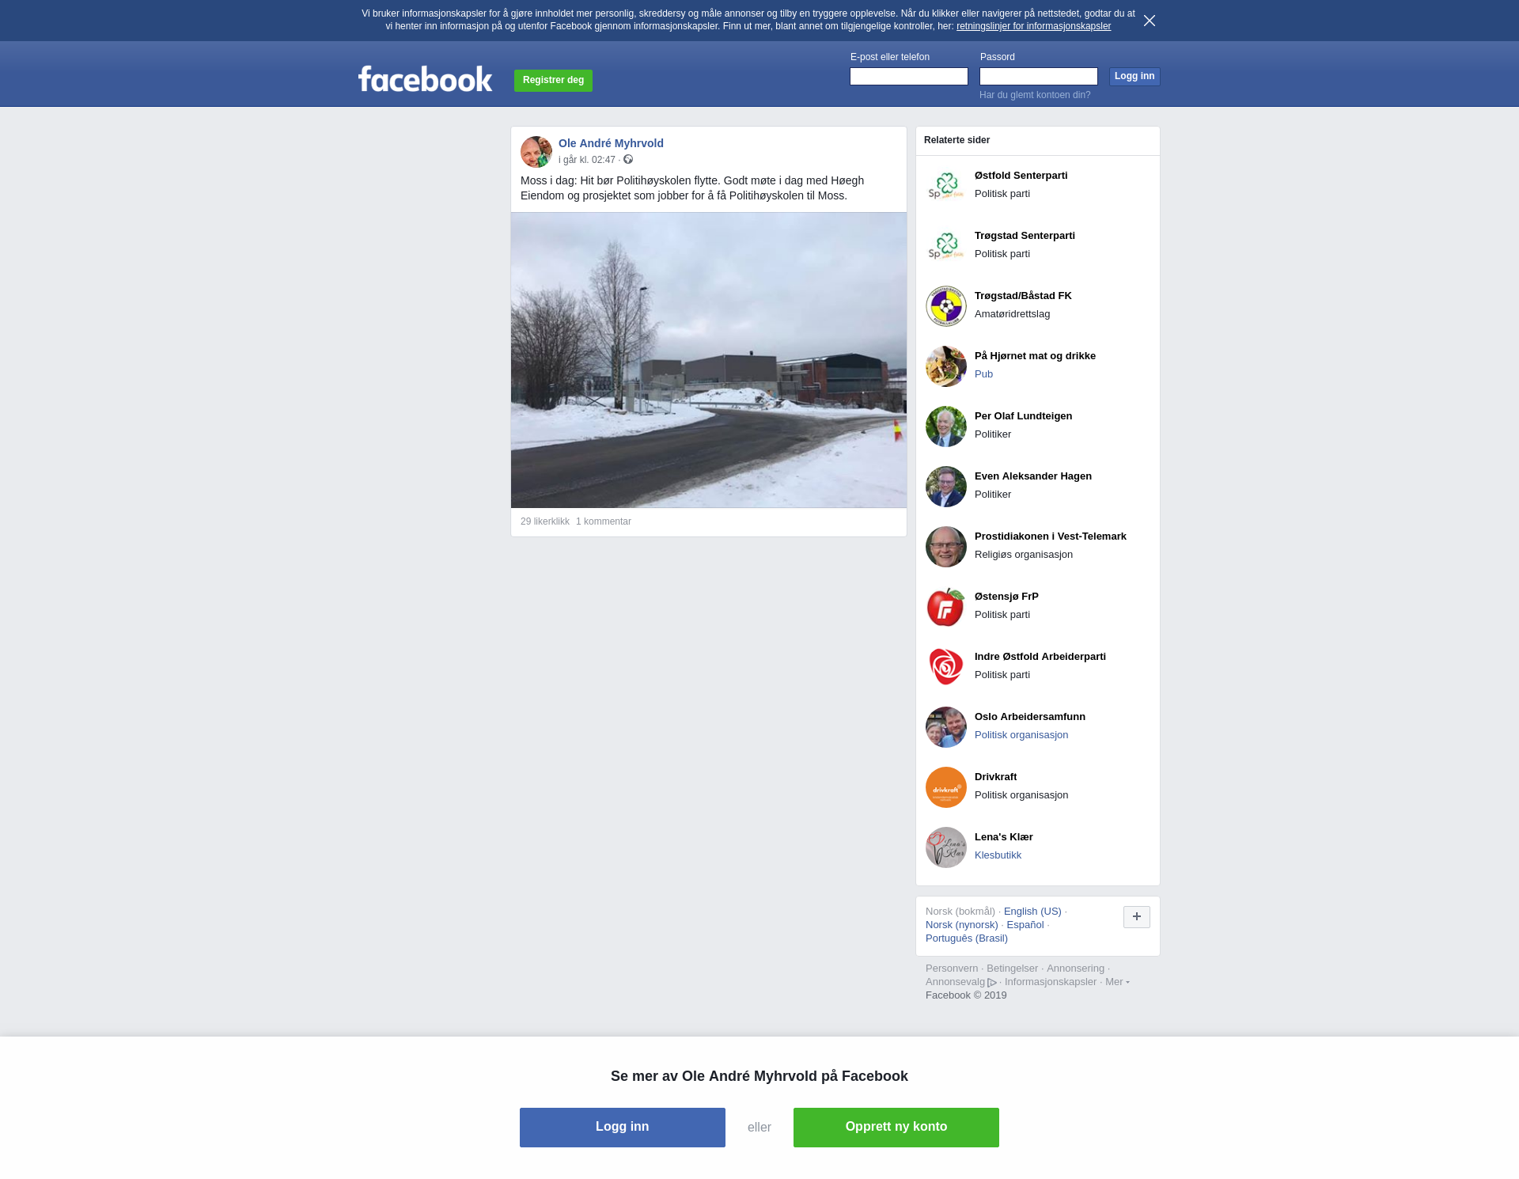Viewport: 1519px width, 1179px height.
Task: Open the Lena's Klær page icon
Action: 945,847
